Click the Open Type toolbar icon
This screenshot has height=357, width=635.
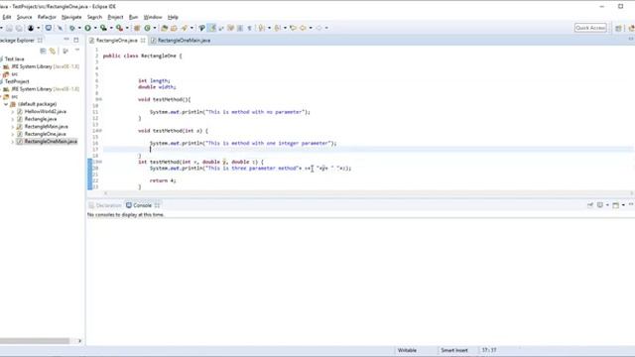(164, 28)
